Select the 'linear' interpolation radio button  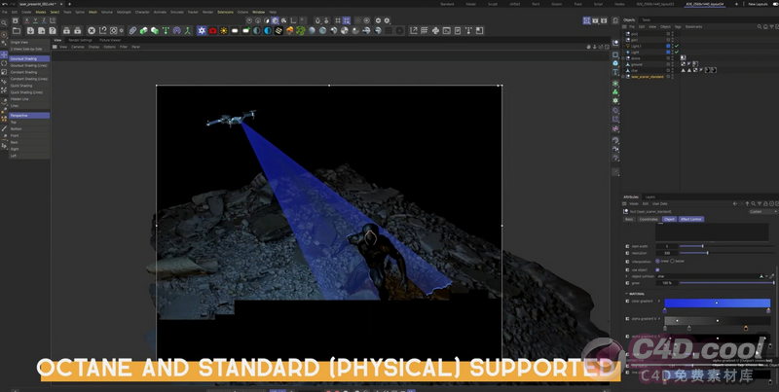[x=658, y=261]
